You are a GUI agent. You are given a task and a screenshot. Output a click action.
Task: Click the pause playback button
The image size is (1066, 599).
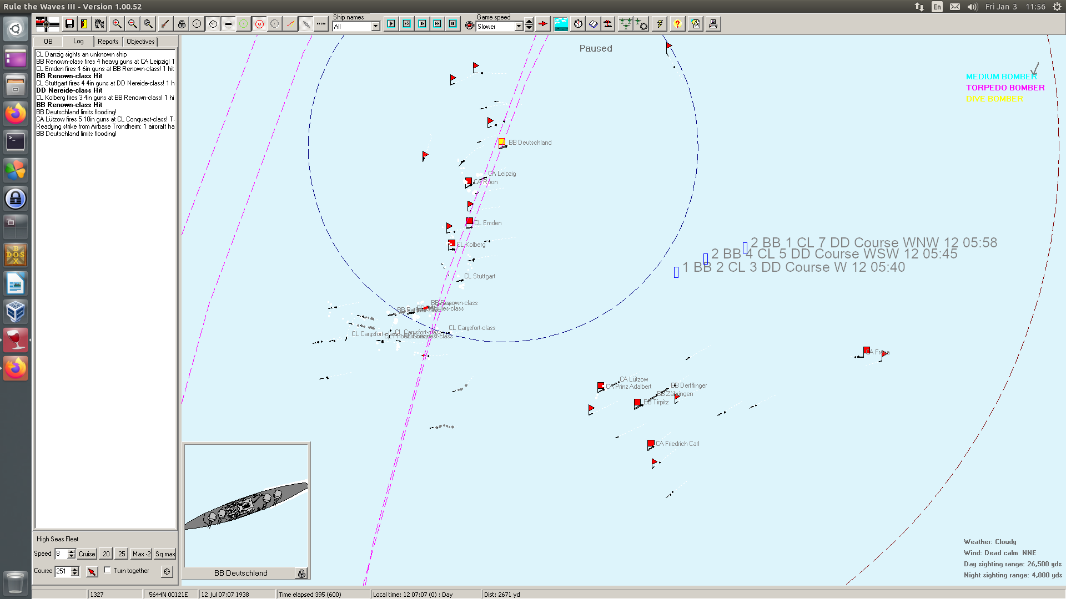tap(453, 24)
